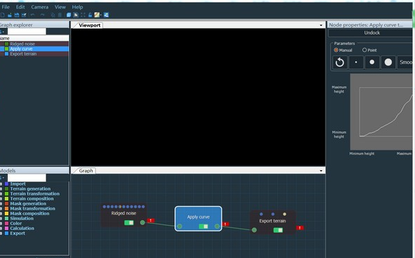Open the Edit menu
The image size is (415, 258).
(20, 7)
